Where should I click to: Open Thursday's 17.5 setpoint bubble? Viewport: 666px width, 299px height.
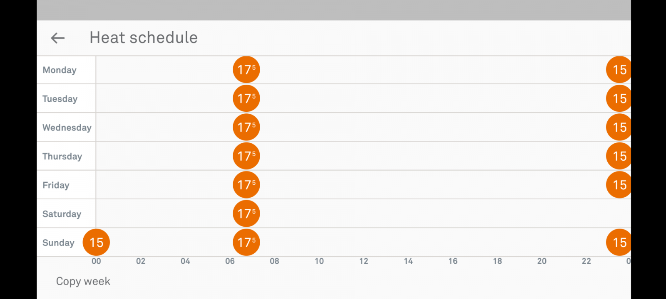tap(246, 156)
